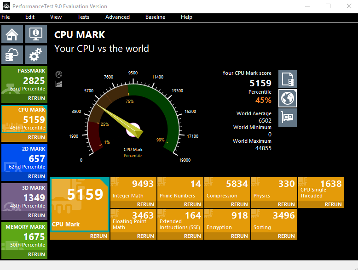Select the Sorting 3496 tile
The image size is (358, 270).
(x=274, y=221)
